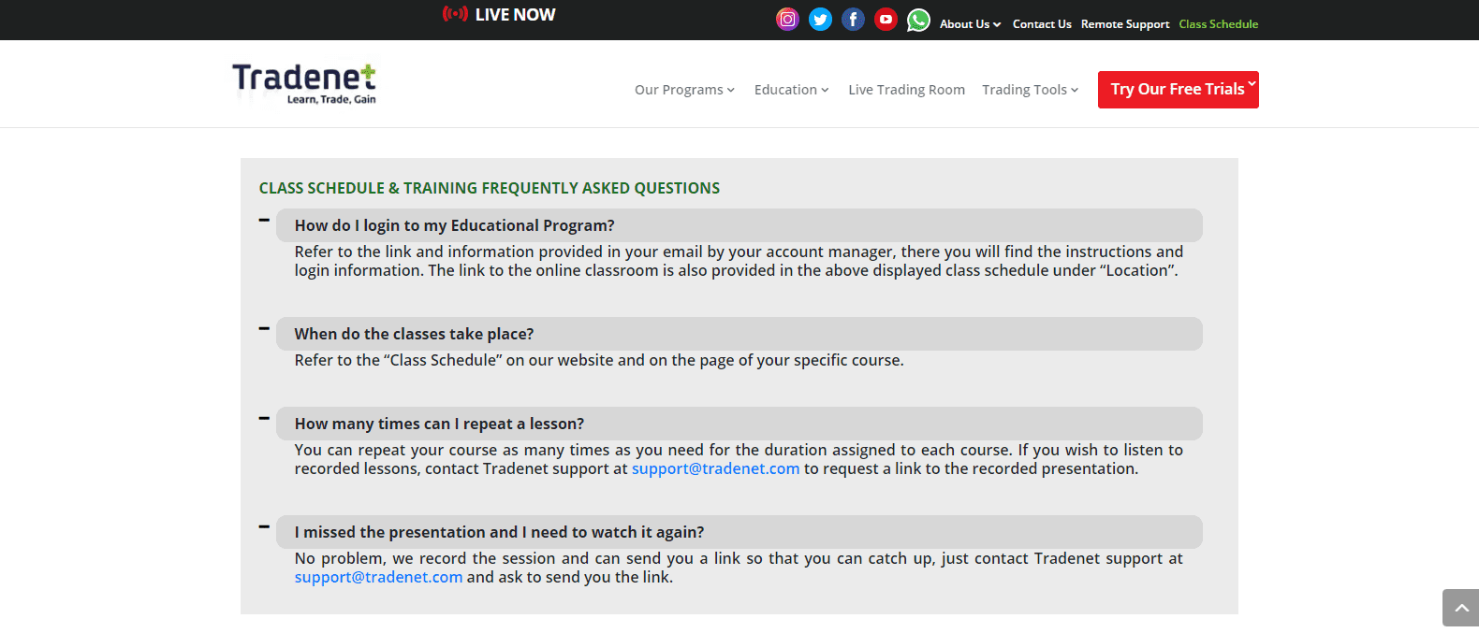Collapse 'I missed the presentation' minus icon
Image resolution: width=1479 pixels, height=633 pixels.
click(x=264, y=527)
